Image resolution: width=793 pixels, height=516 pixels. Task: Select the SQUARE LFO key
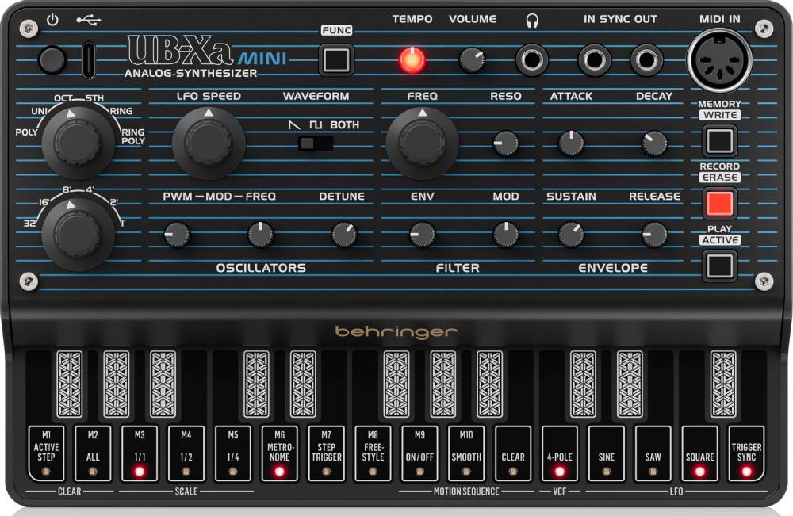click(x=700, y=453)
